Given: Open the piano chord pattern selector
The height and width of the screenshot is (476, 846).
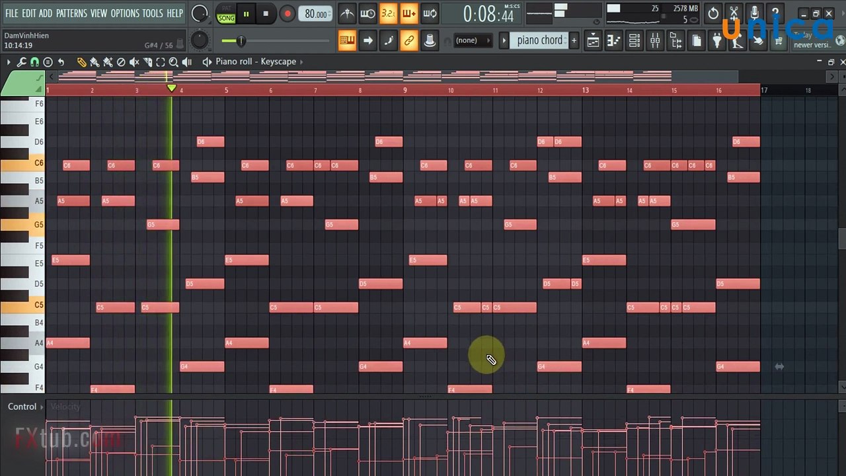Looking at the screenshot, I should [539, 40].
